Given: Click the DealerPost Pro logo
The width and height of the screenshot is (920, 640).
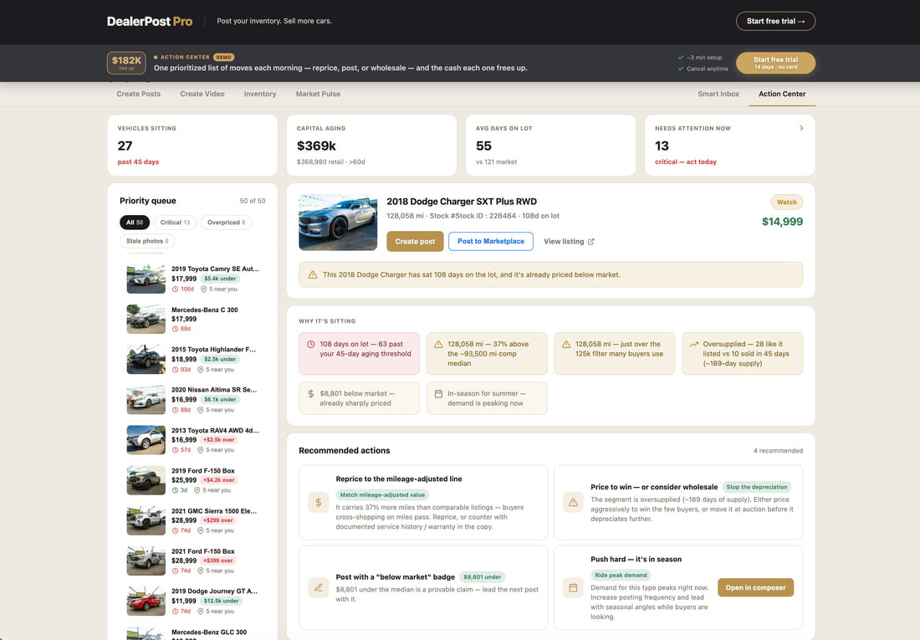Looking at the screenshot, I should point(150,21).
